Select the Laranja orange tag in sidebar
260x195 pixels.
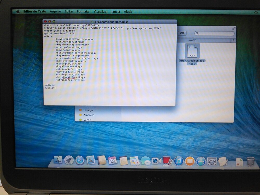88,110
